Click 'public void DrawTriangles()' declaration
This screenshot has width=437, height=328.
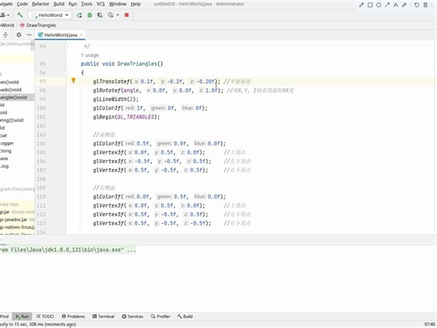point(122,64)
